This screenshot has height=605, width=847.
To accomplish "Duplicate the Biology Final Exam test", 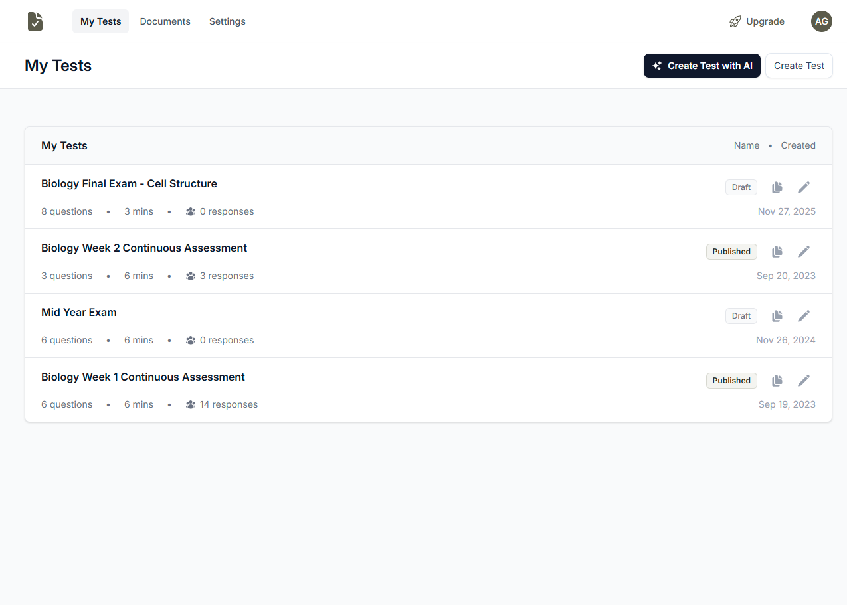I will pyautogui.click(x=777, y=187).
